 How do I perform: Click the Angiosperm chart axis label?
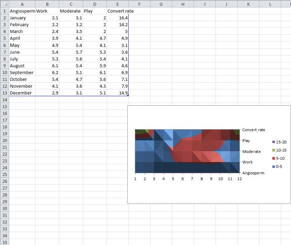click(x=253, y=173)
